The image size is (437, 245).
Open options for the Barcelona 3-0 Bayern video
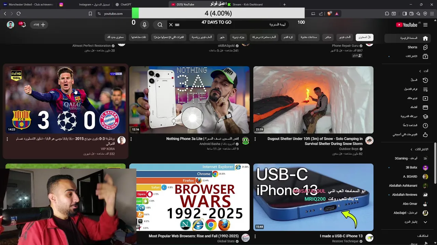pyautogui.click(x=7, y=139)
